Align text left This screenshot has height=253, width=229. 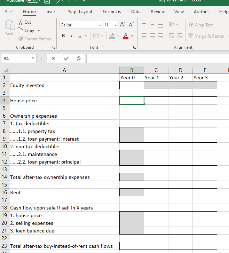pos(144,35)
